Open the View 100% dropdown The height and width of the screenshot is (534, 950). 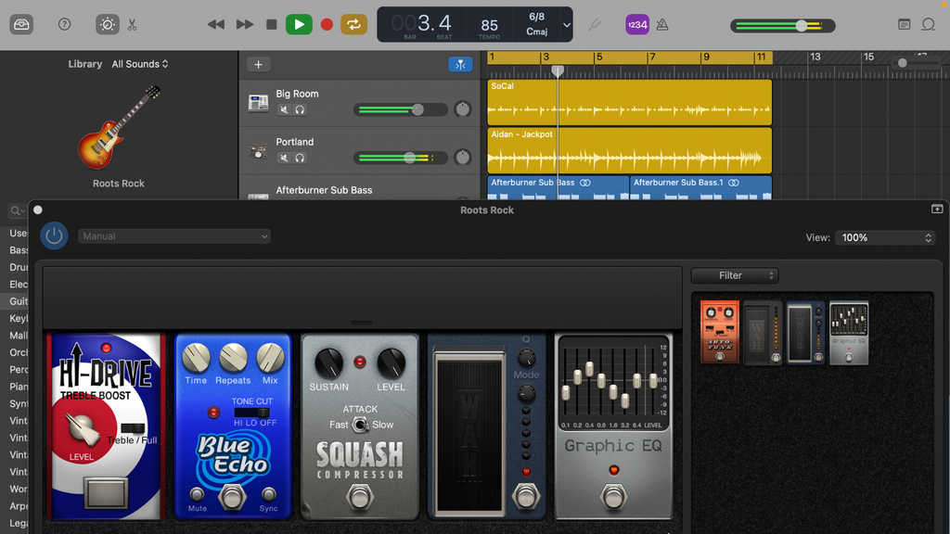point(883,237)
